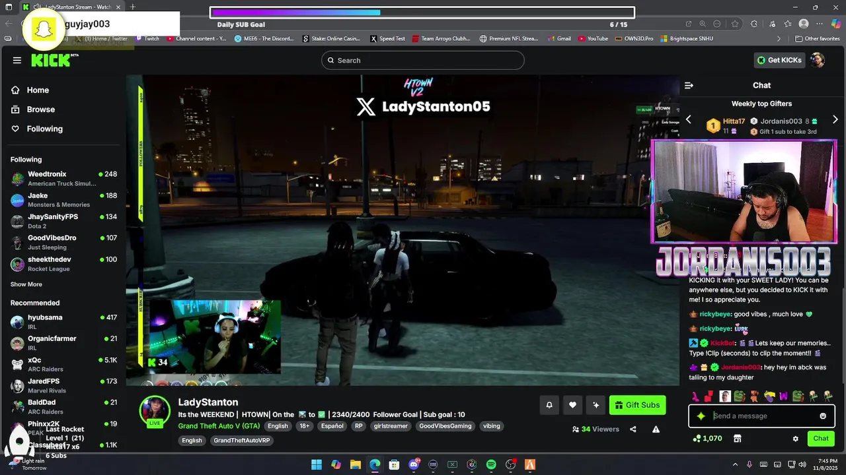
Task: Open the Kick hamburger sidebar menu
Action: [x=17, y=60]
